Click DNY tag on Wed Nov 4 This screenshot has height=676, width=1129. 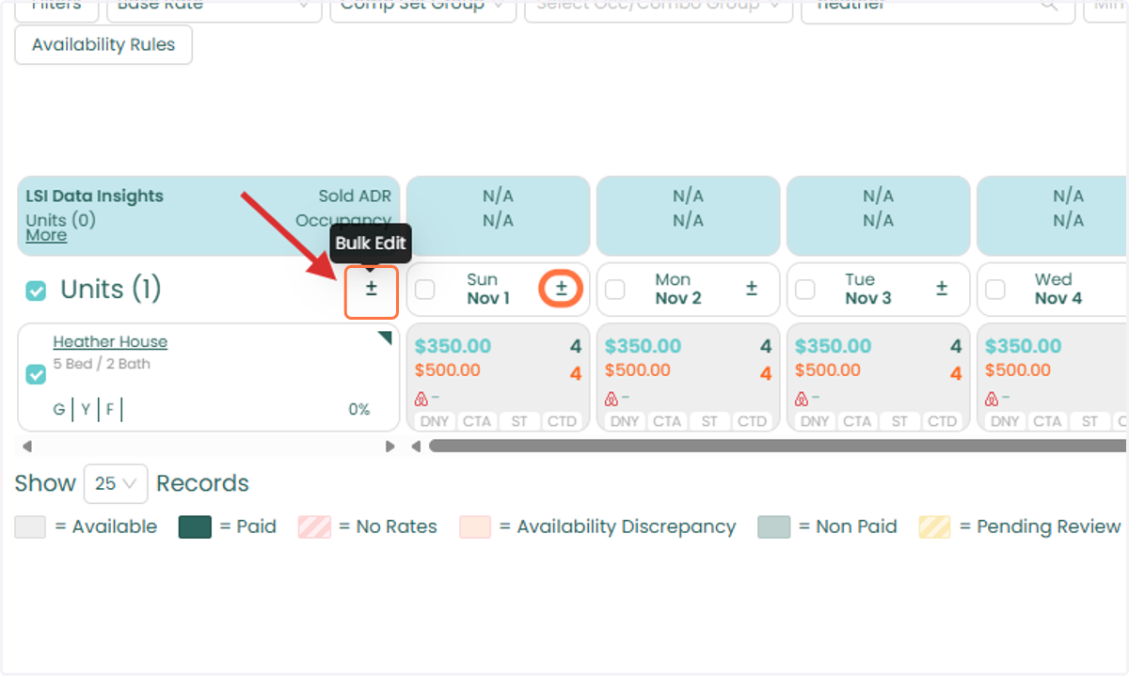click(1005, 421)
